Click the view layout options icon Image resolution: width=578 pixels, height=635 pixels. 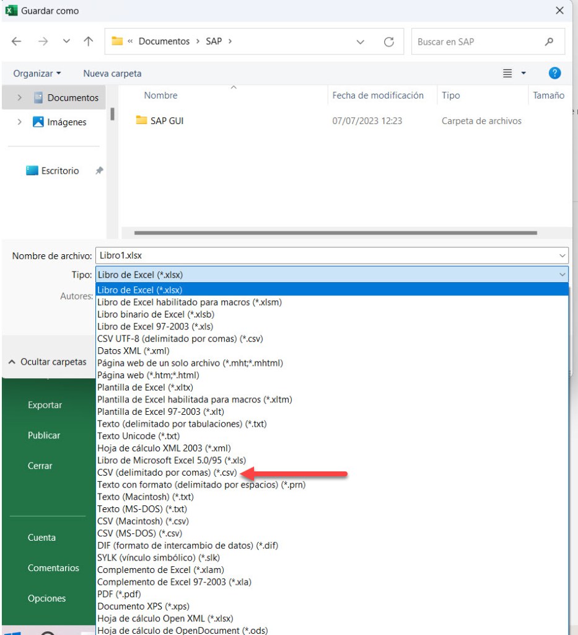509,73
